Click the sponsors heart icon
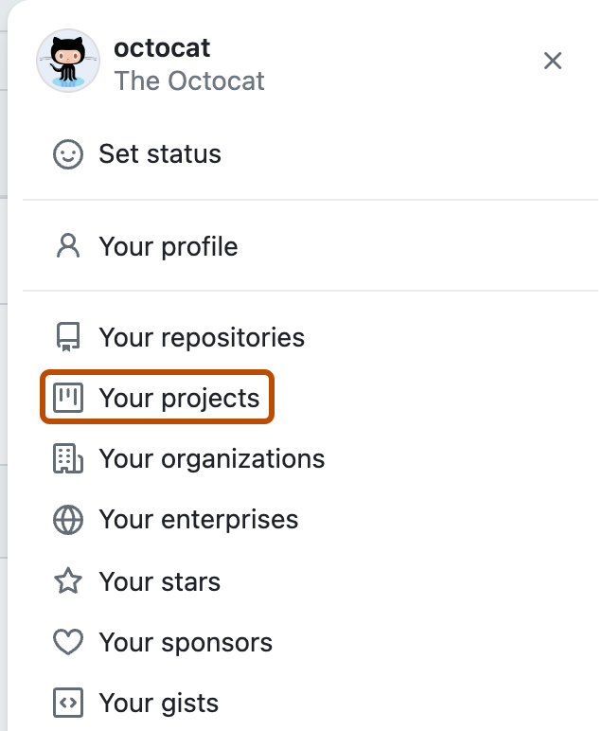The width and height of the screenshot is (604, 731). (x=68, y=643)
